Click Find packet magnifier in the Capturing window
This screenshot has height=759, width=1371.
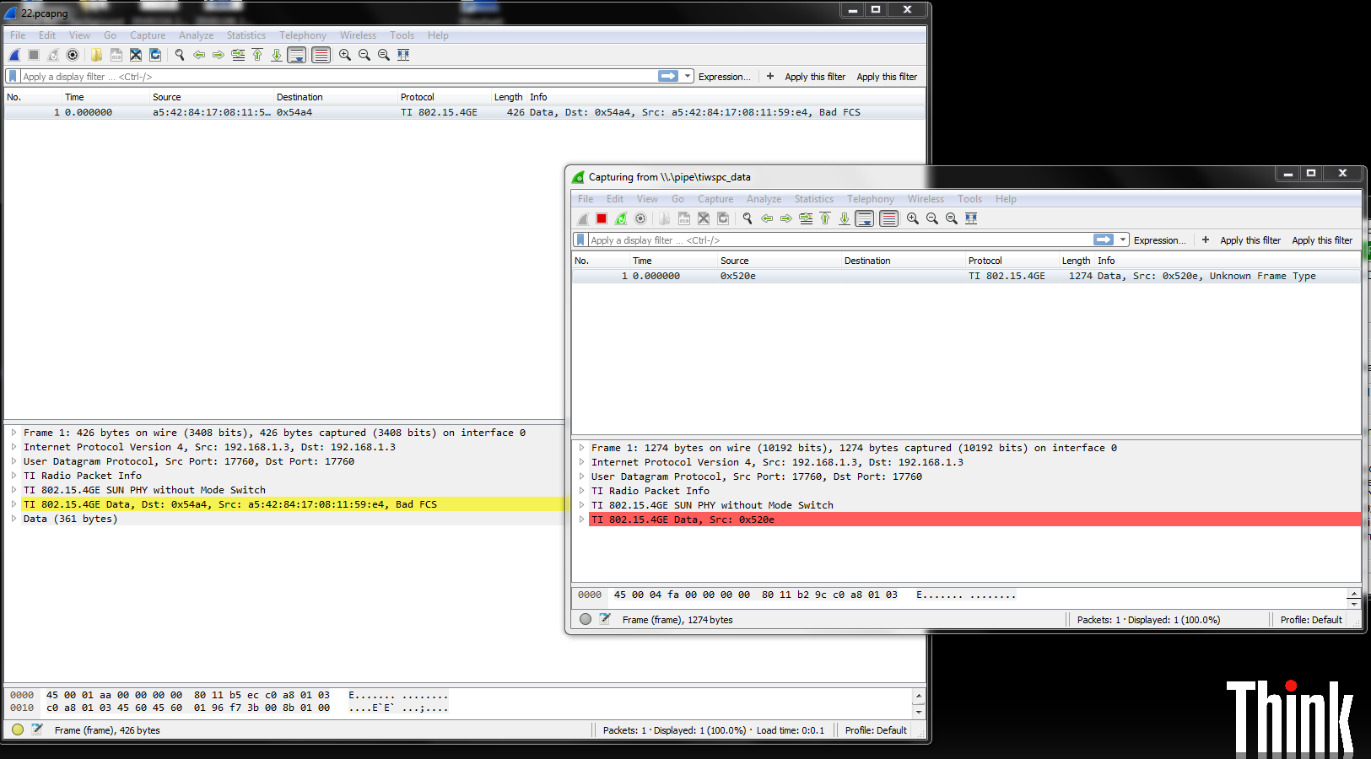748,218
